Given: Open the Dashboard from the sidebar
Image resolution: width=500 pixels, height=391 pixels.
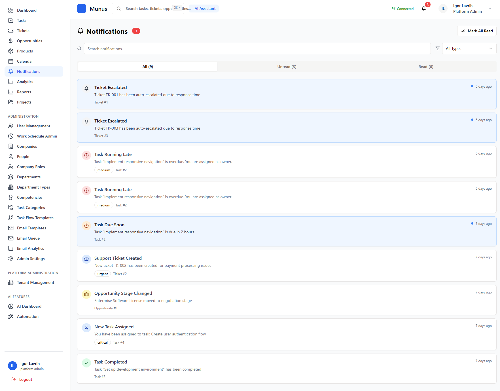Looking at the screenshot, I should (26, 10).
